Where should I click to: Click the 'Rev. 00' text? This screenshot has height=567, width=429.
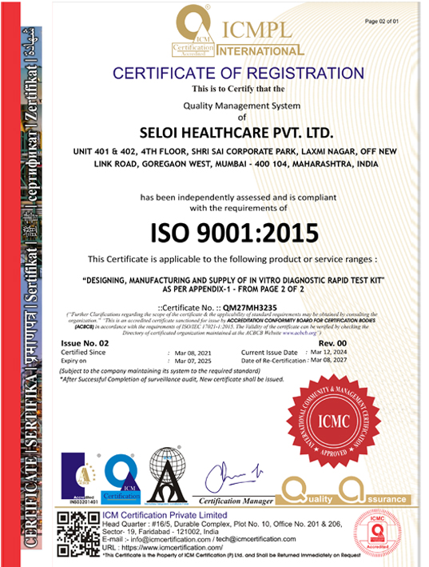tap(332, 343)
